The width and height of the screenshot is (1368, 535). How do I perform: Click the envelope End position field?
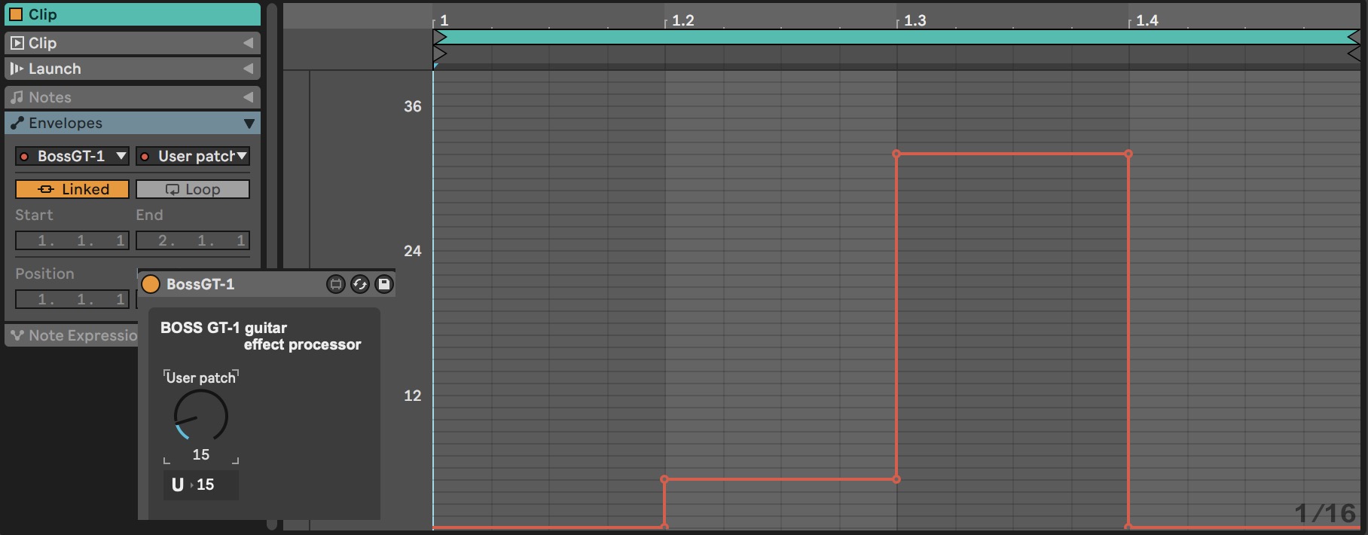193,240
